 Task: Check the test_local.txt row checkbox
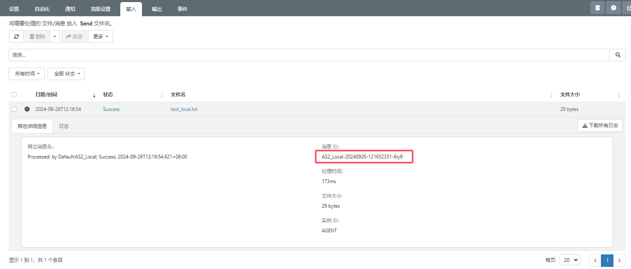coord(14,109)
